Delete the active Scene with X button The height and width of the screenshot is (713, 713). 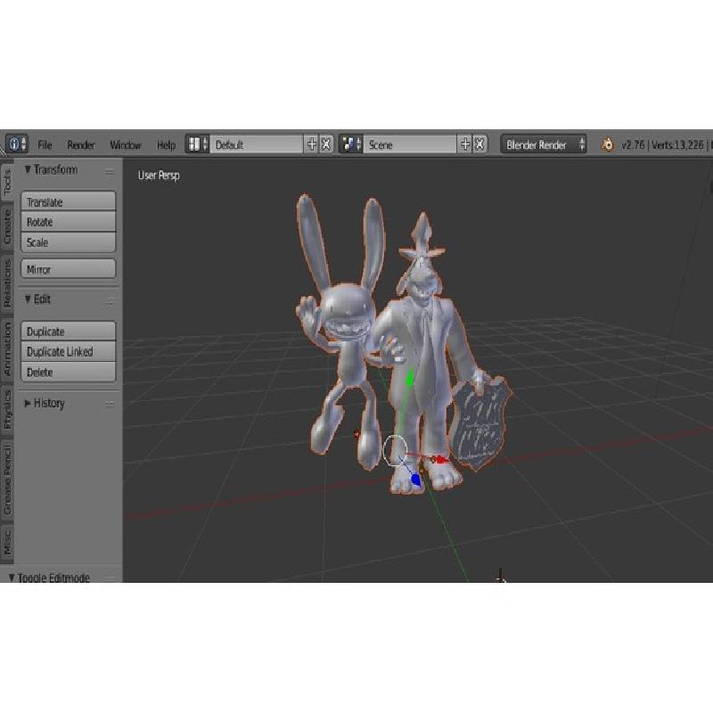pyautogui.click(x=479, y=144)
